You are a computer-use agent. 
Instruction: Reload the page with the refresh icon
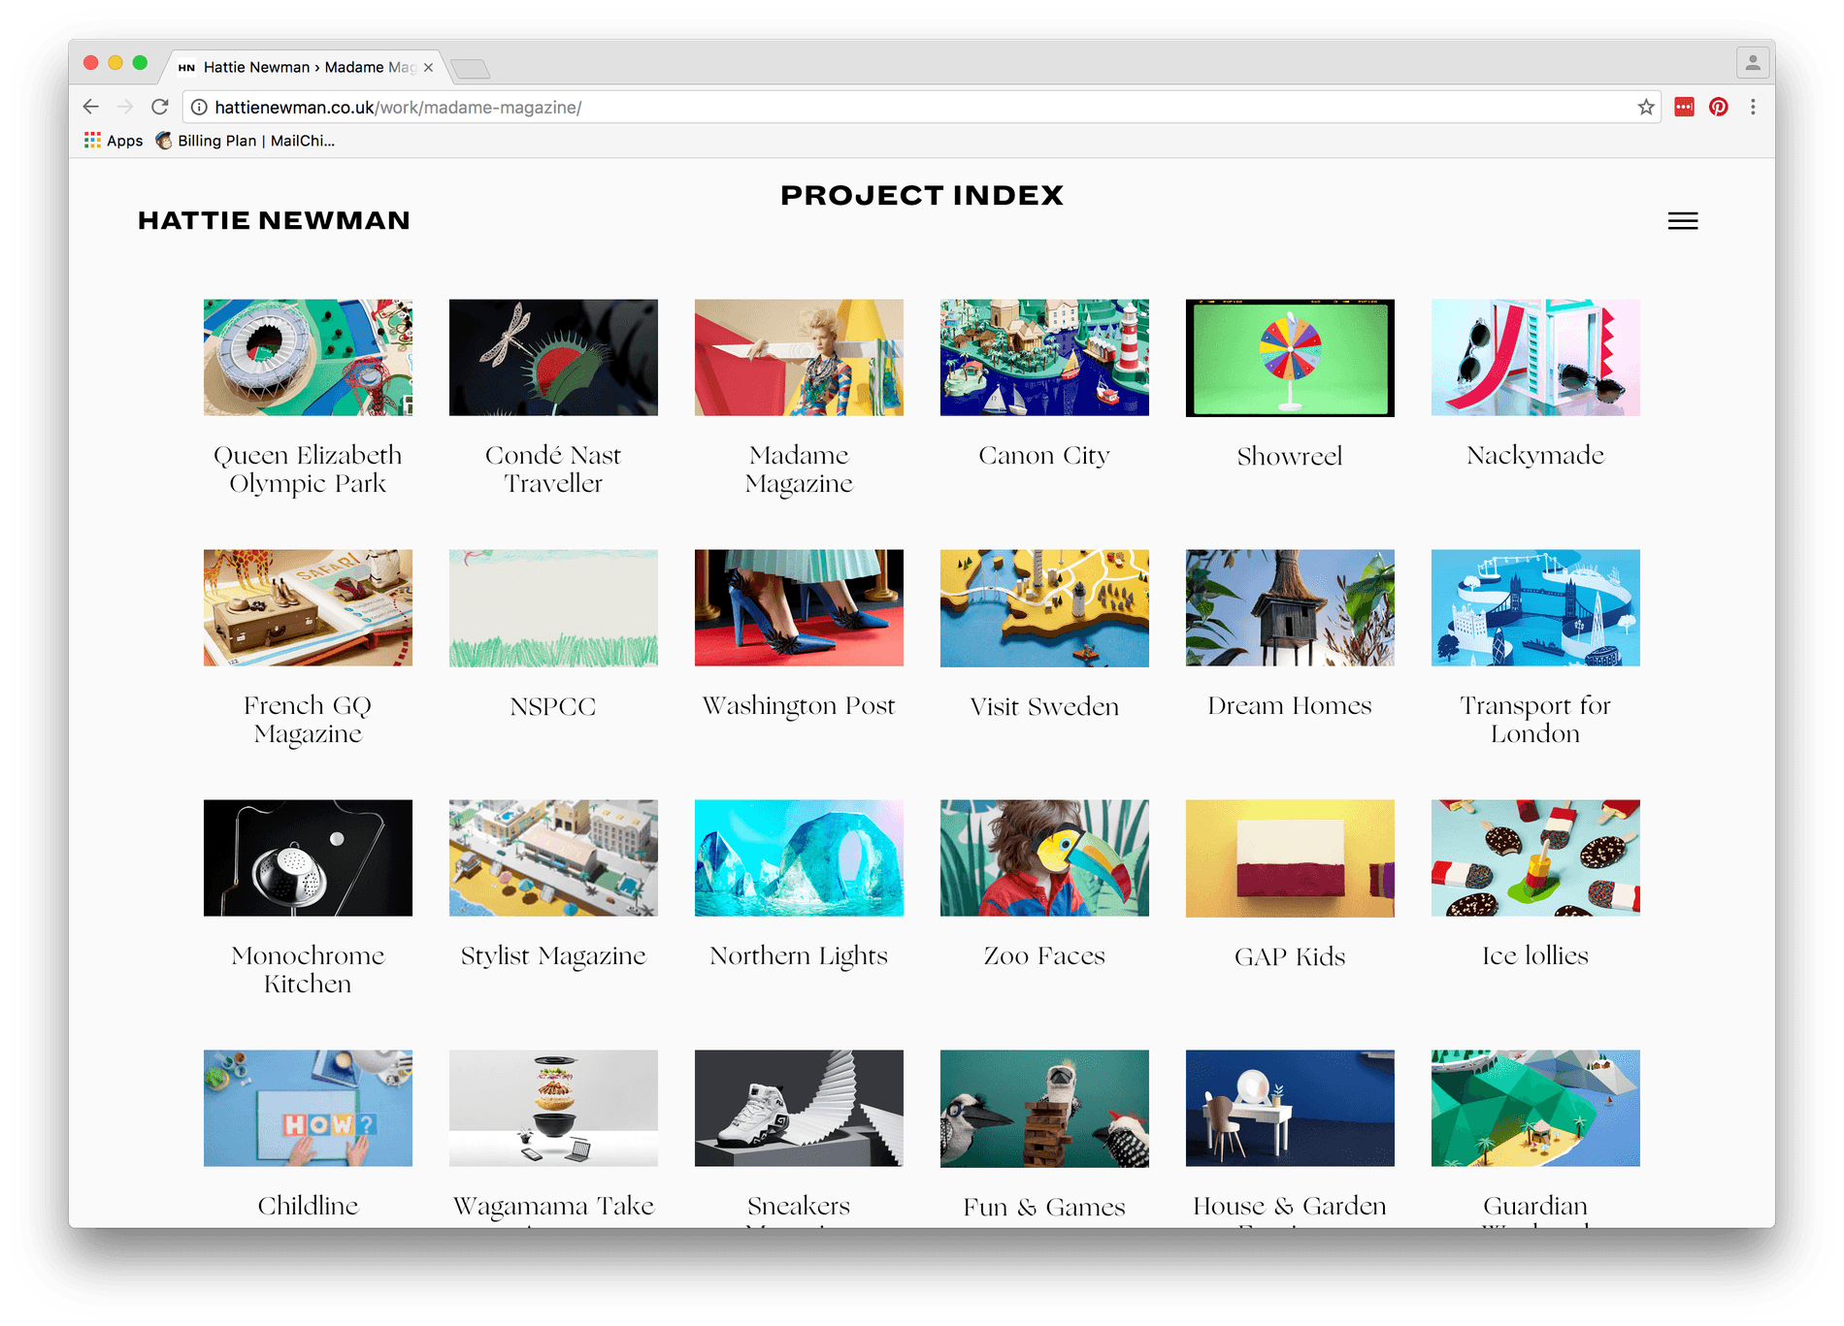click(x=160, y=107)
